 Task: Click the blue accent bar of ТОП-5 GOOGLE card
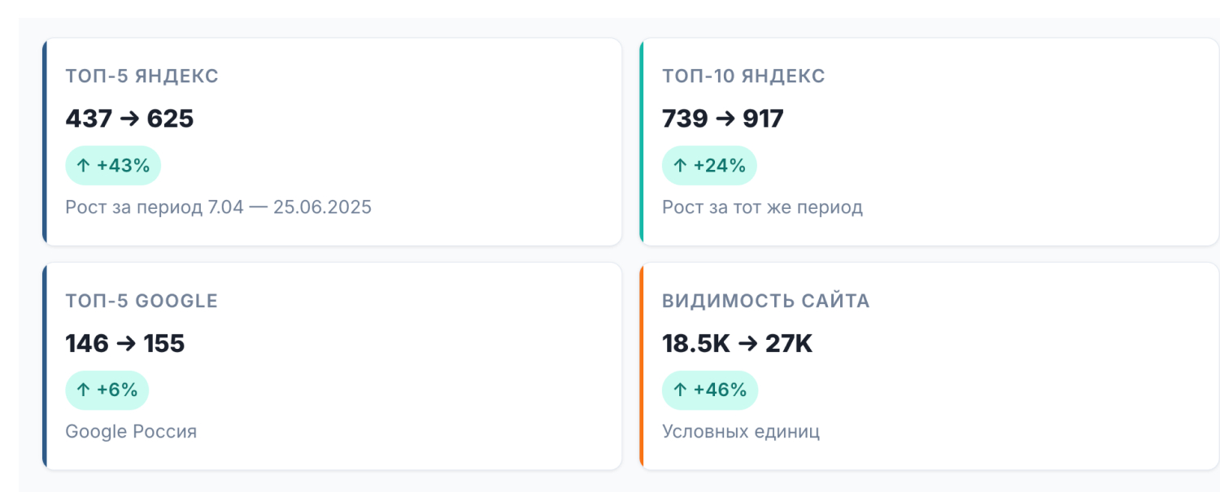point(45,366)
